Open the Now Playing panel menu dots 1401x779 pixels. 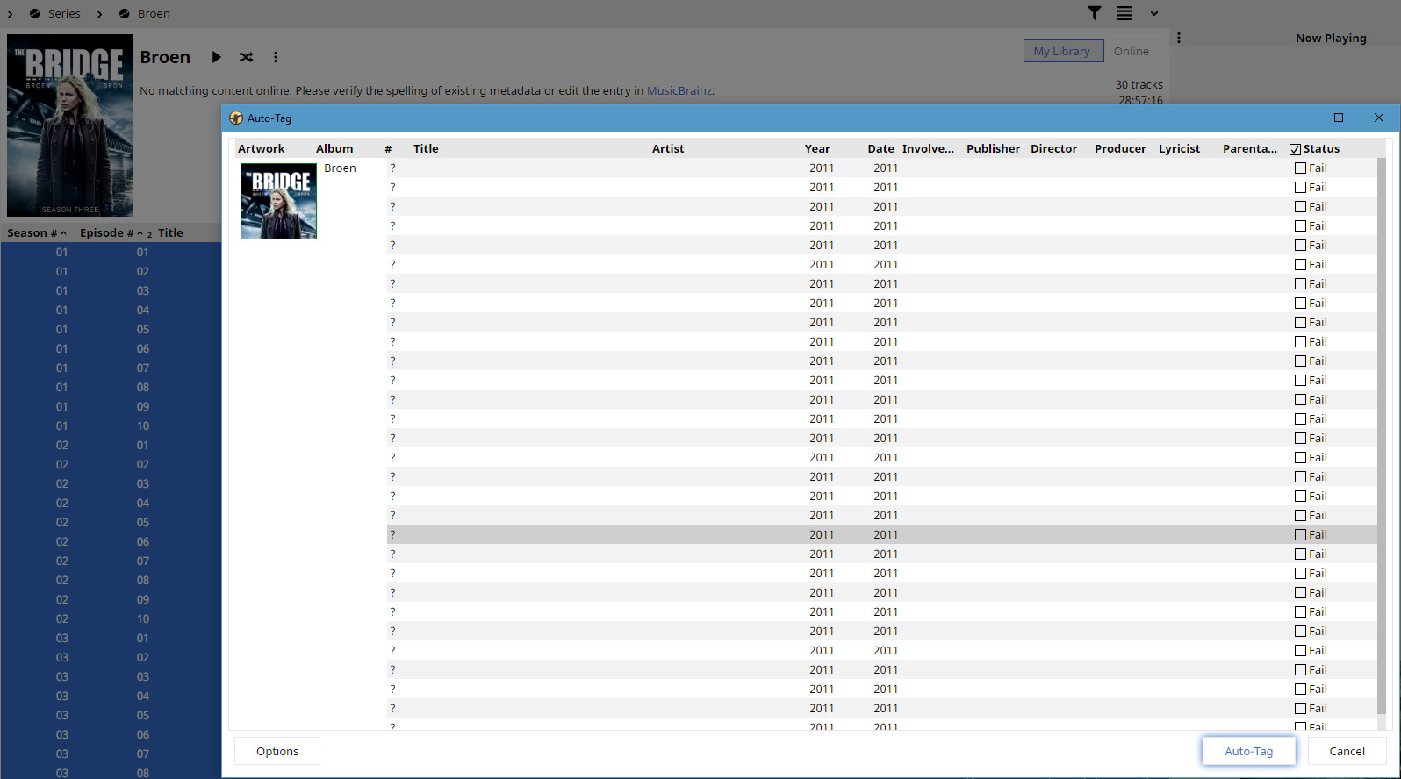point(1179,38)
